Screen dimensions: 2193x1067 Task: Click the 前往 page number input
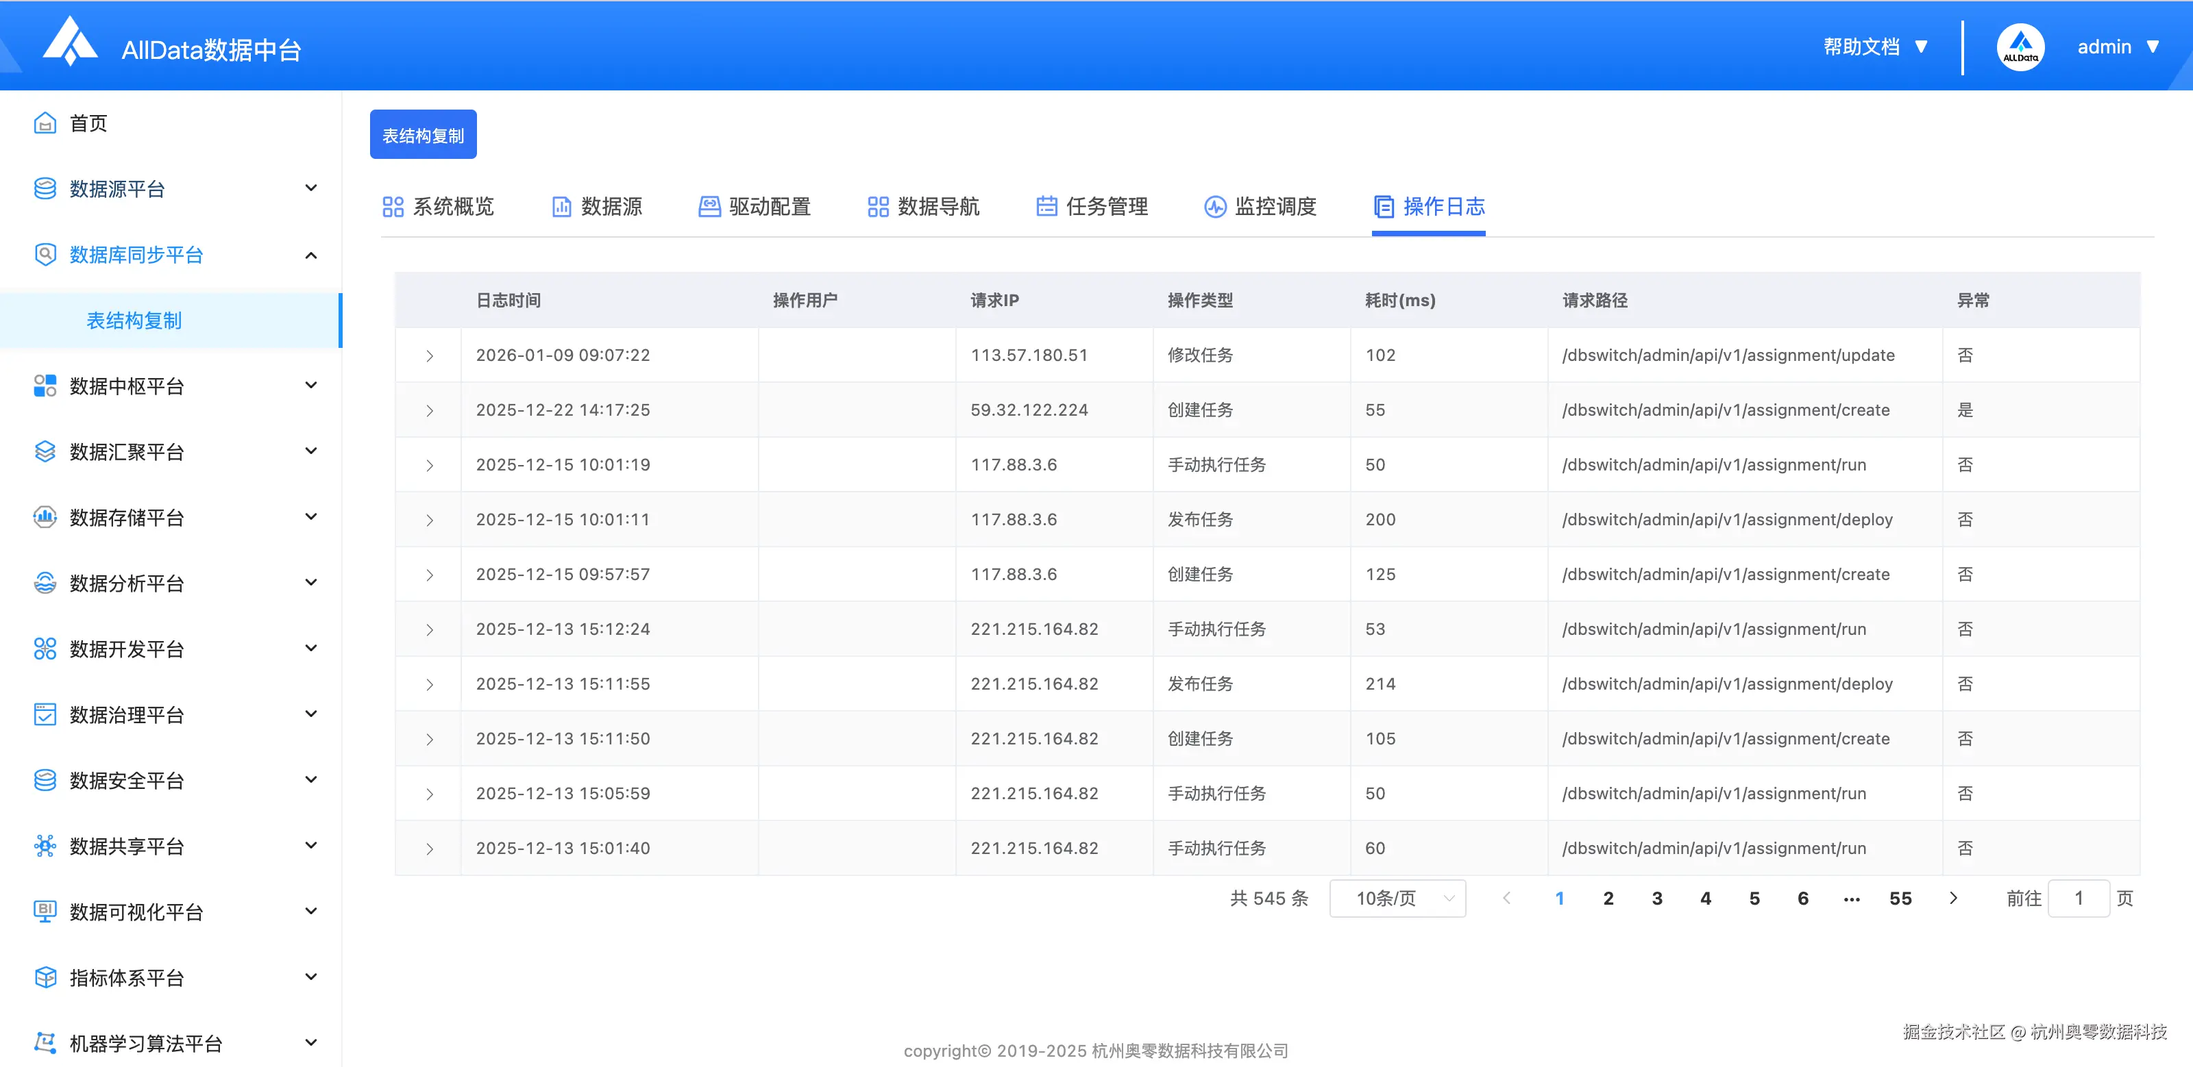click(x=2078, y=899)
